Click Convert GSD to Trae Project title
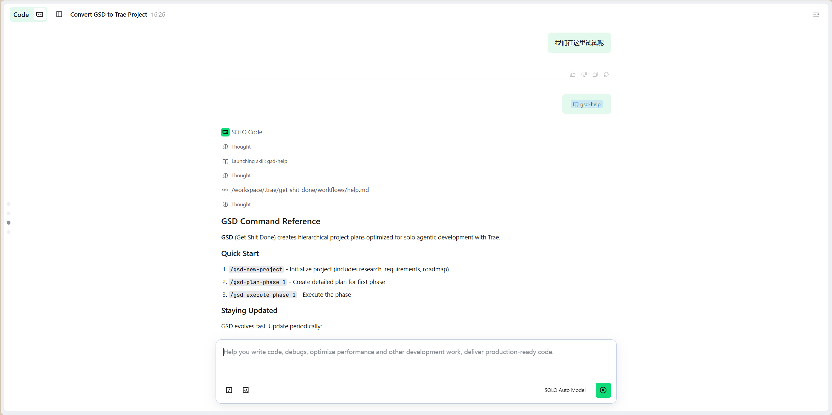Screen dimensions: 832x415 tap(109, 14)
